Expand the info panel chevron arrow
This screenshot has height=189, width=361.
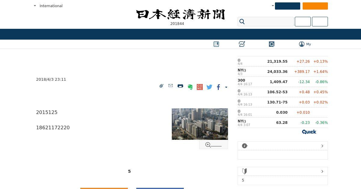[x=322, y=146]
